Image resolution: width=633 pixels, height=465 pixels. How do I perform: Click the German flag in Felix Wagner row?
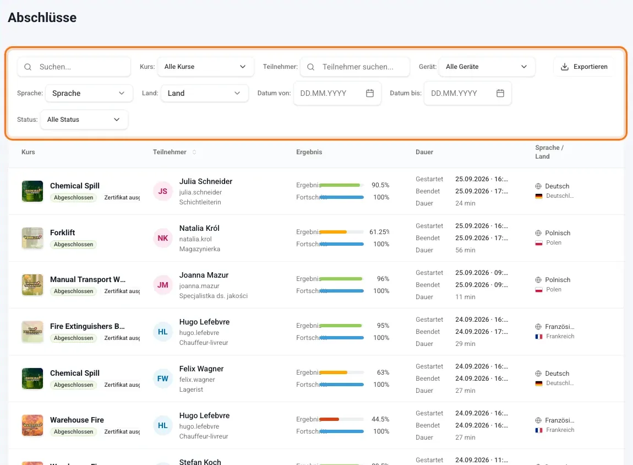[538, 383]
